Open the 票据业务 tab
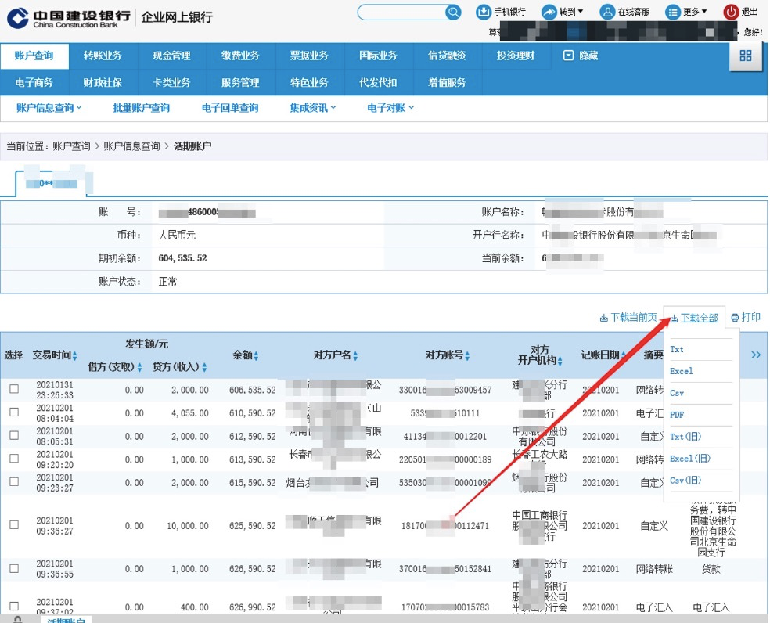Viewport: 770px width, 623px height. tap(309, 56)
